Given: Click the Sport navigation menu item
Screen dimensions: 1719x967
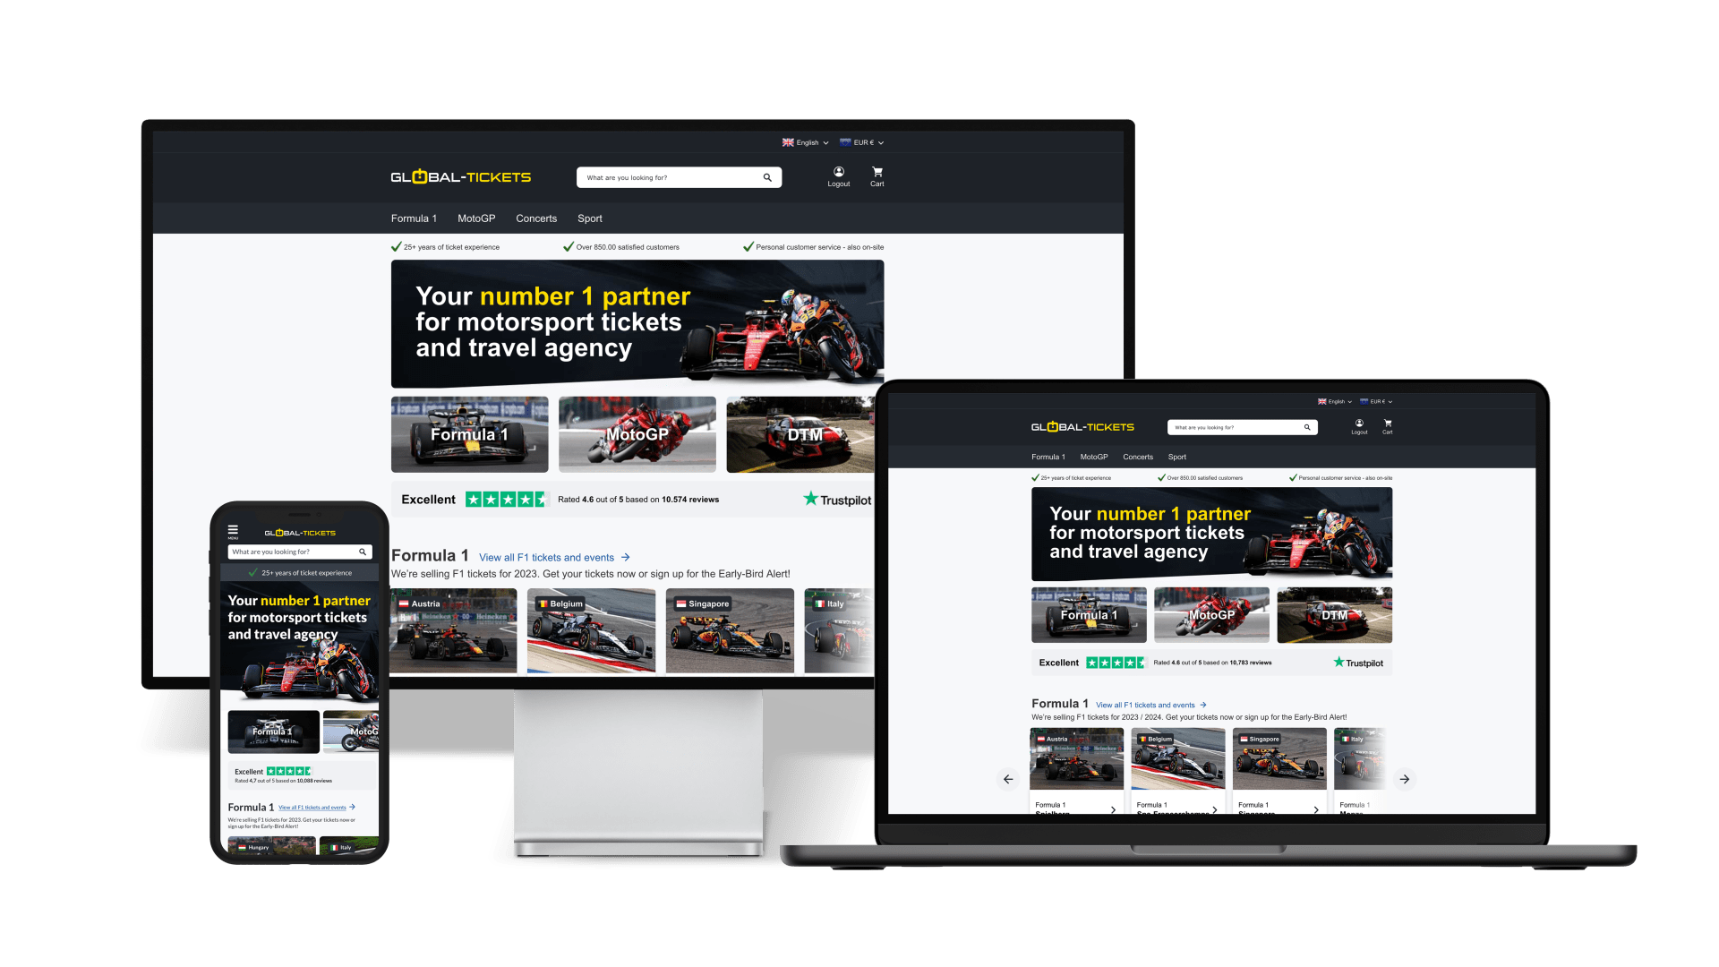Looking at the screenshot, I should click(589, 218).
